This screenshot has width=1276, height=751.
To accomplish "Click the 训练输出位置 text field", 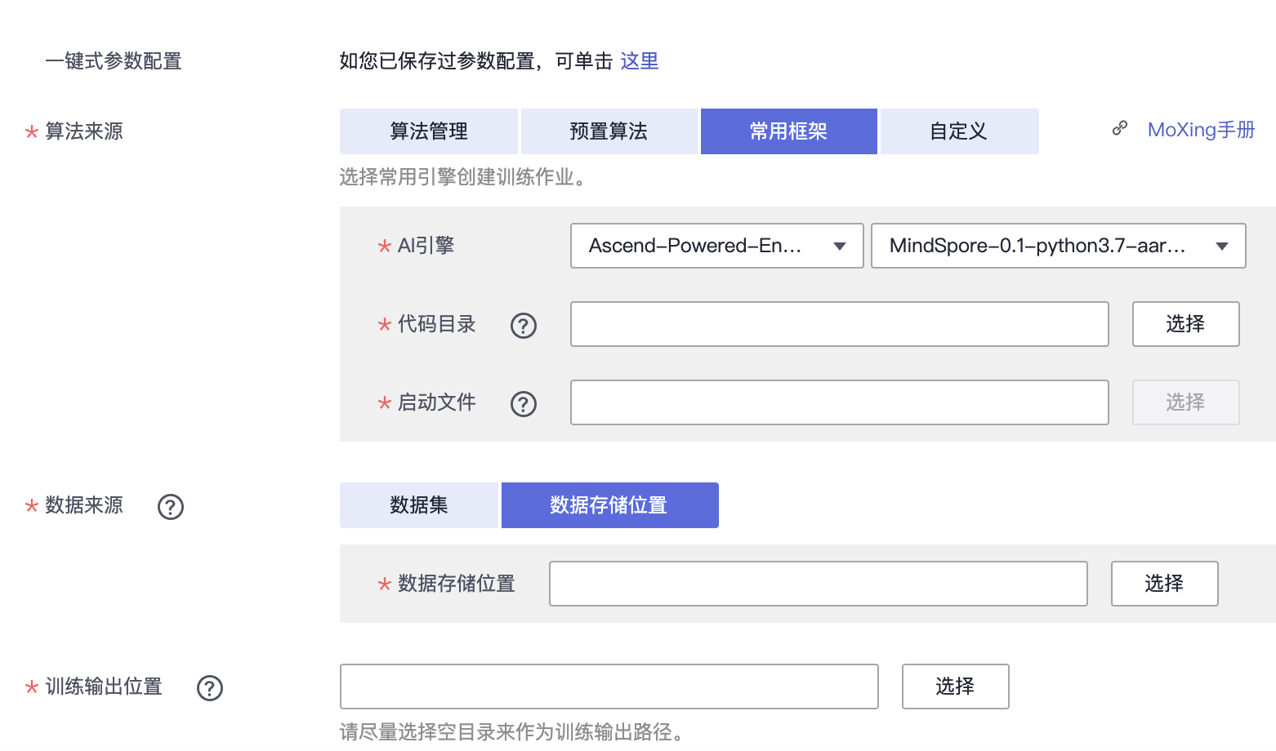I will 609,687.
